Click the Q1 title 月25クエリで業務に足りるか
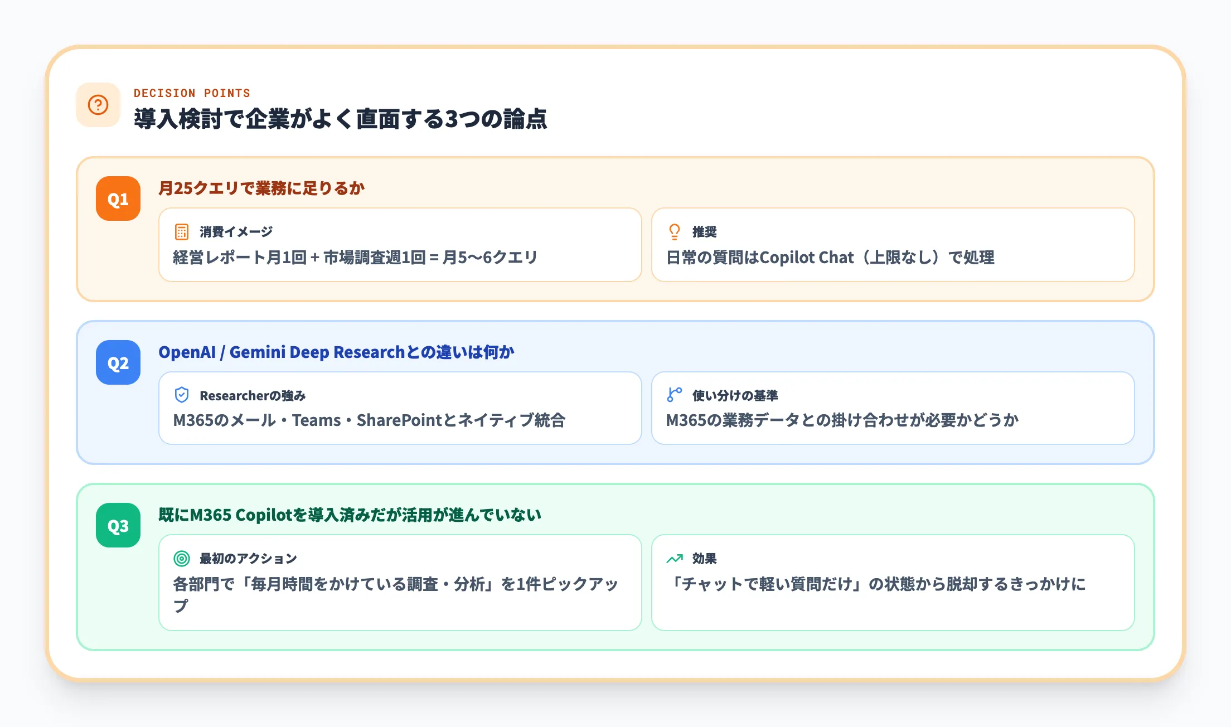The height and width of the screenshot is (727, 1231). [x=261, y=188]
